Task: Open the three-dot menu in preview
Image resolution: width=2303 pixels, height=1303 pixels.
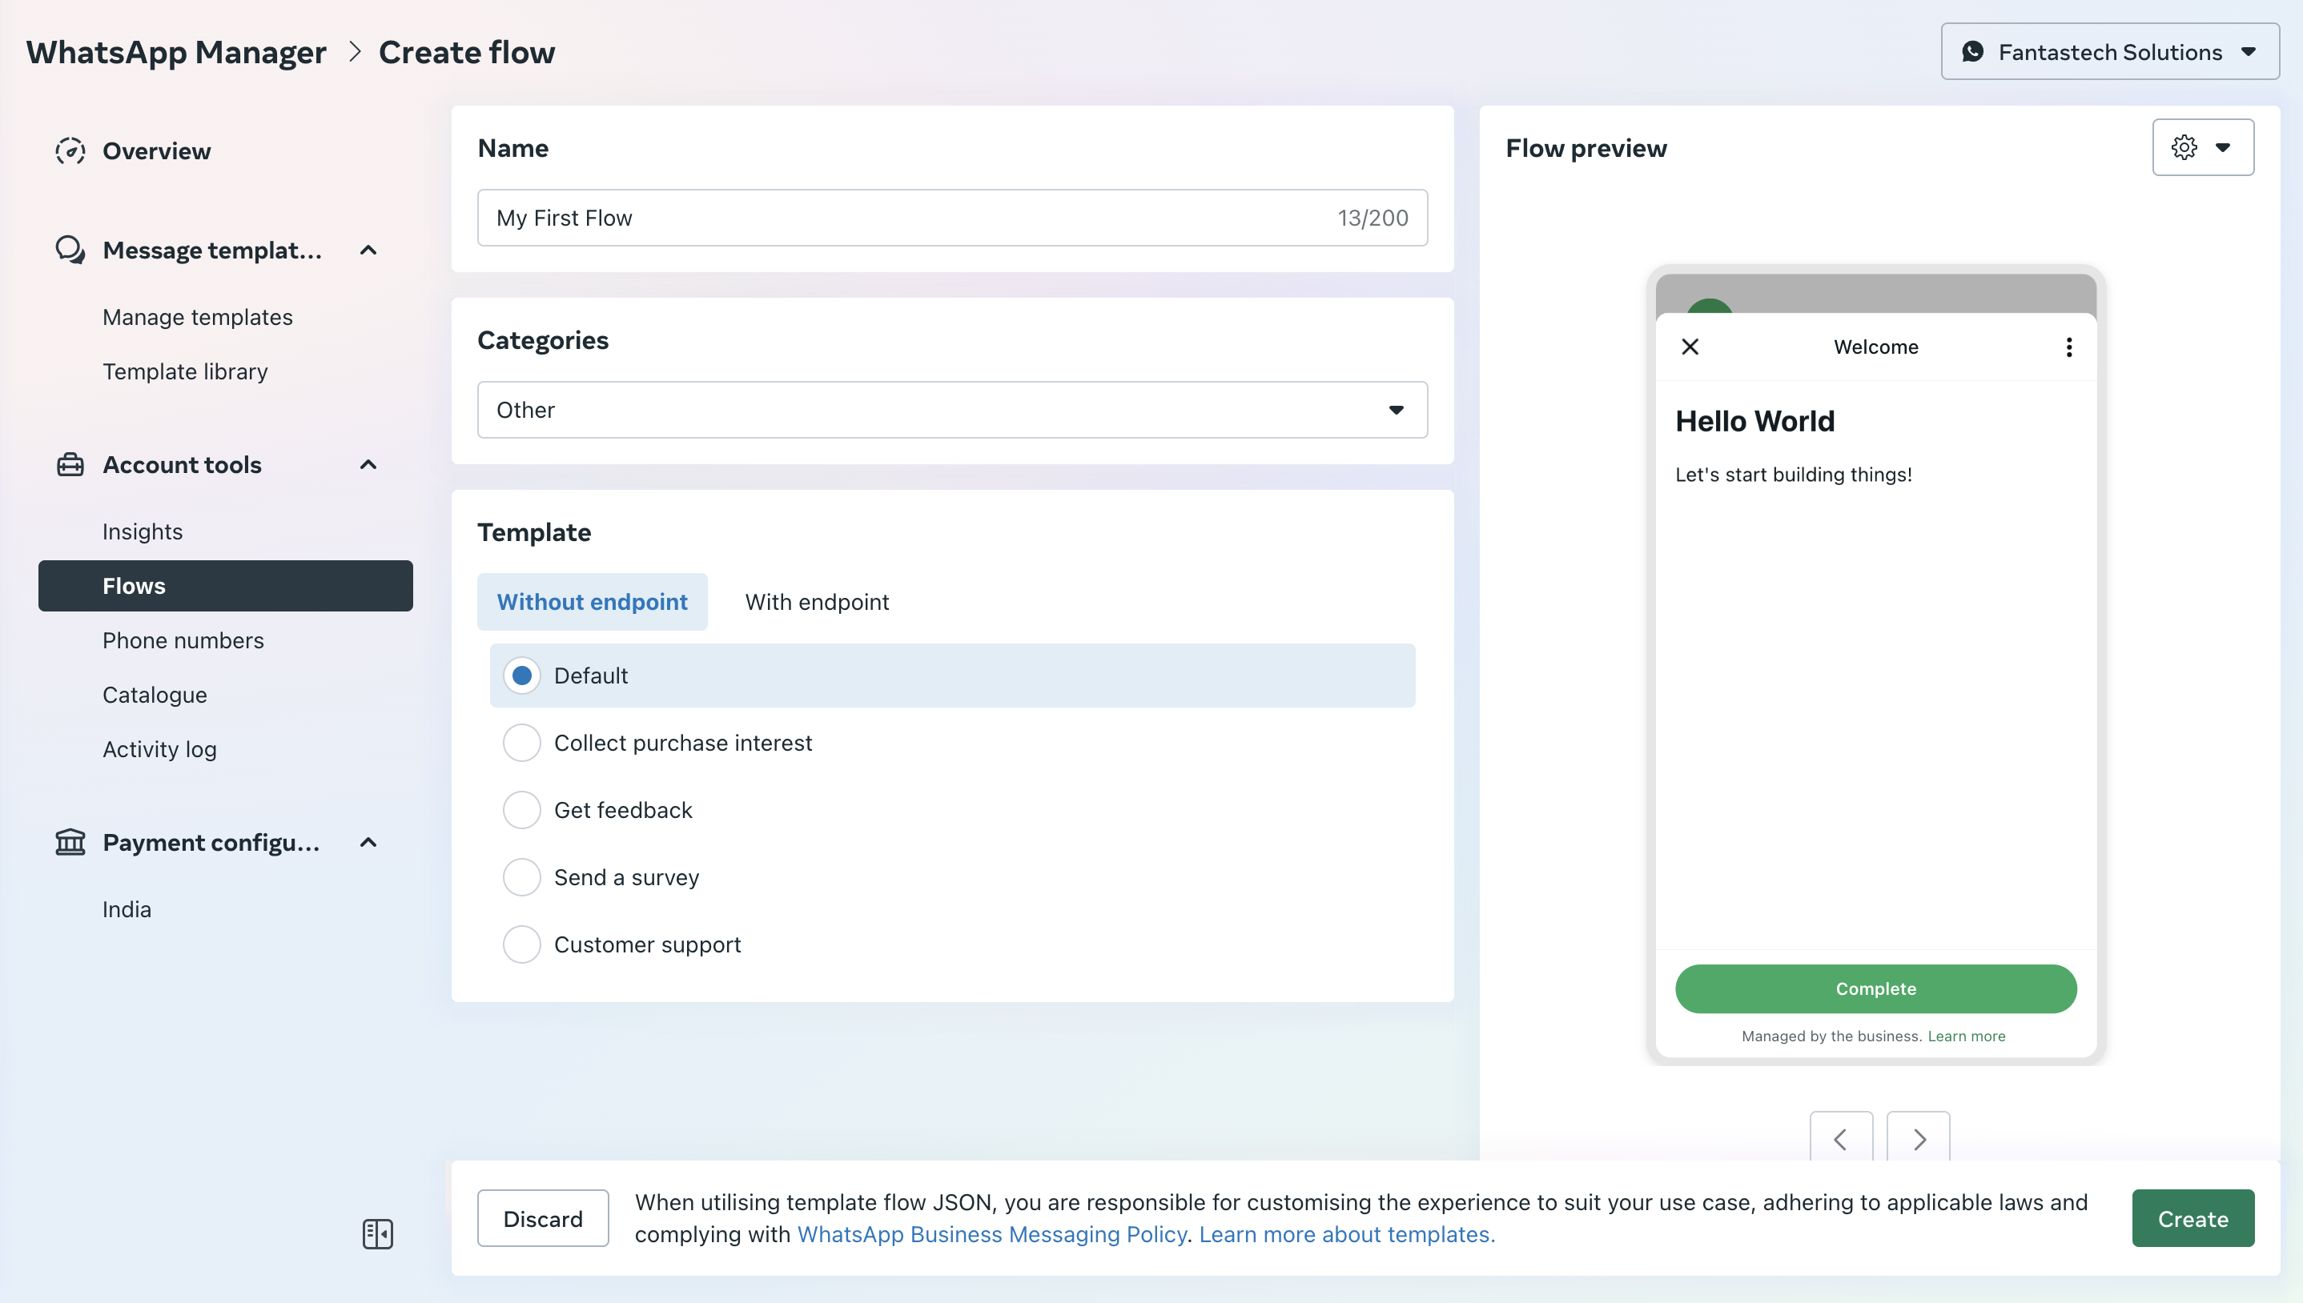Action: point(2068,347)
